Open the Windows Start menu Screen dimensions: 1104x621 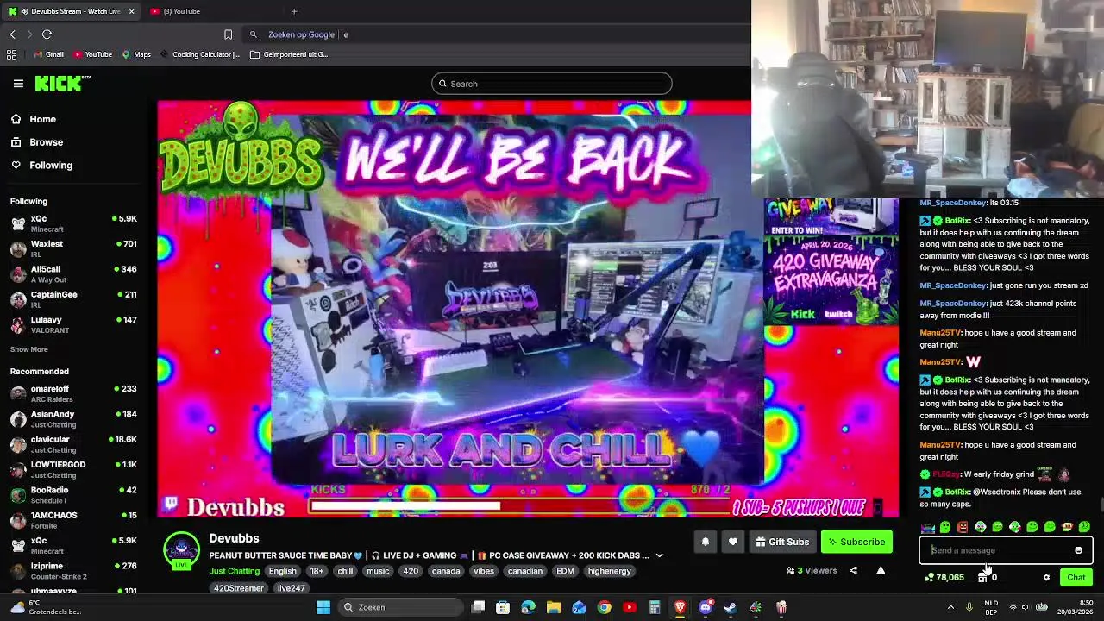[x=323, y=607]
